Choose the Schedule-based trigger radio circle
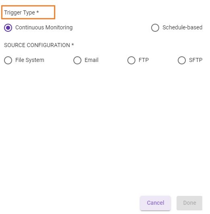 [x=155, y=28]
